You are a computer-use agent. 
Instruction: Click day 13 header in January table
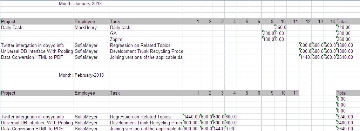click(318, 22)
